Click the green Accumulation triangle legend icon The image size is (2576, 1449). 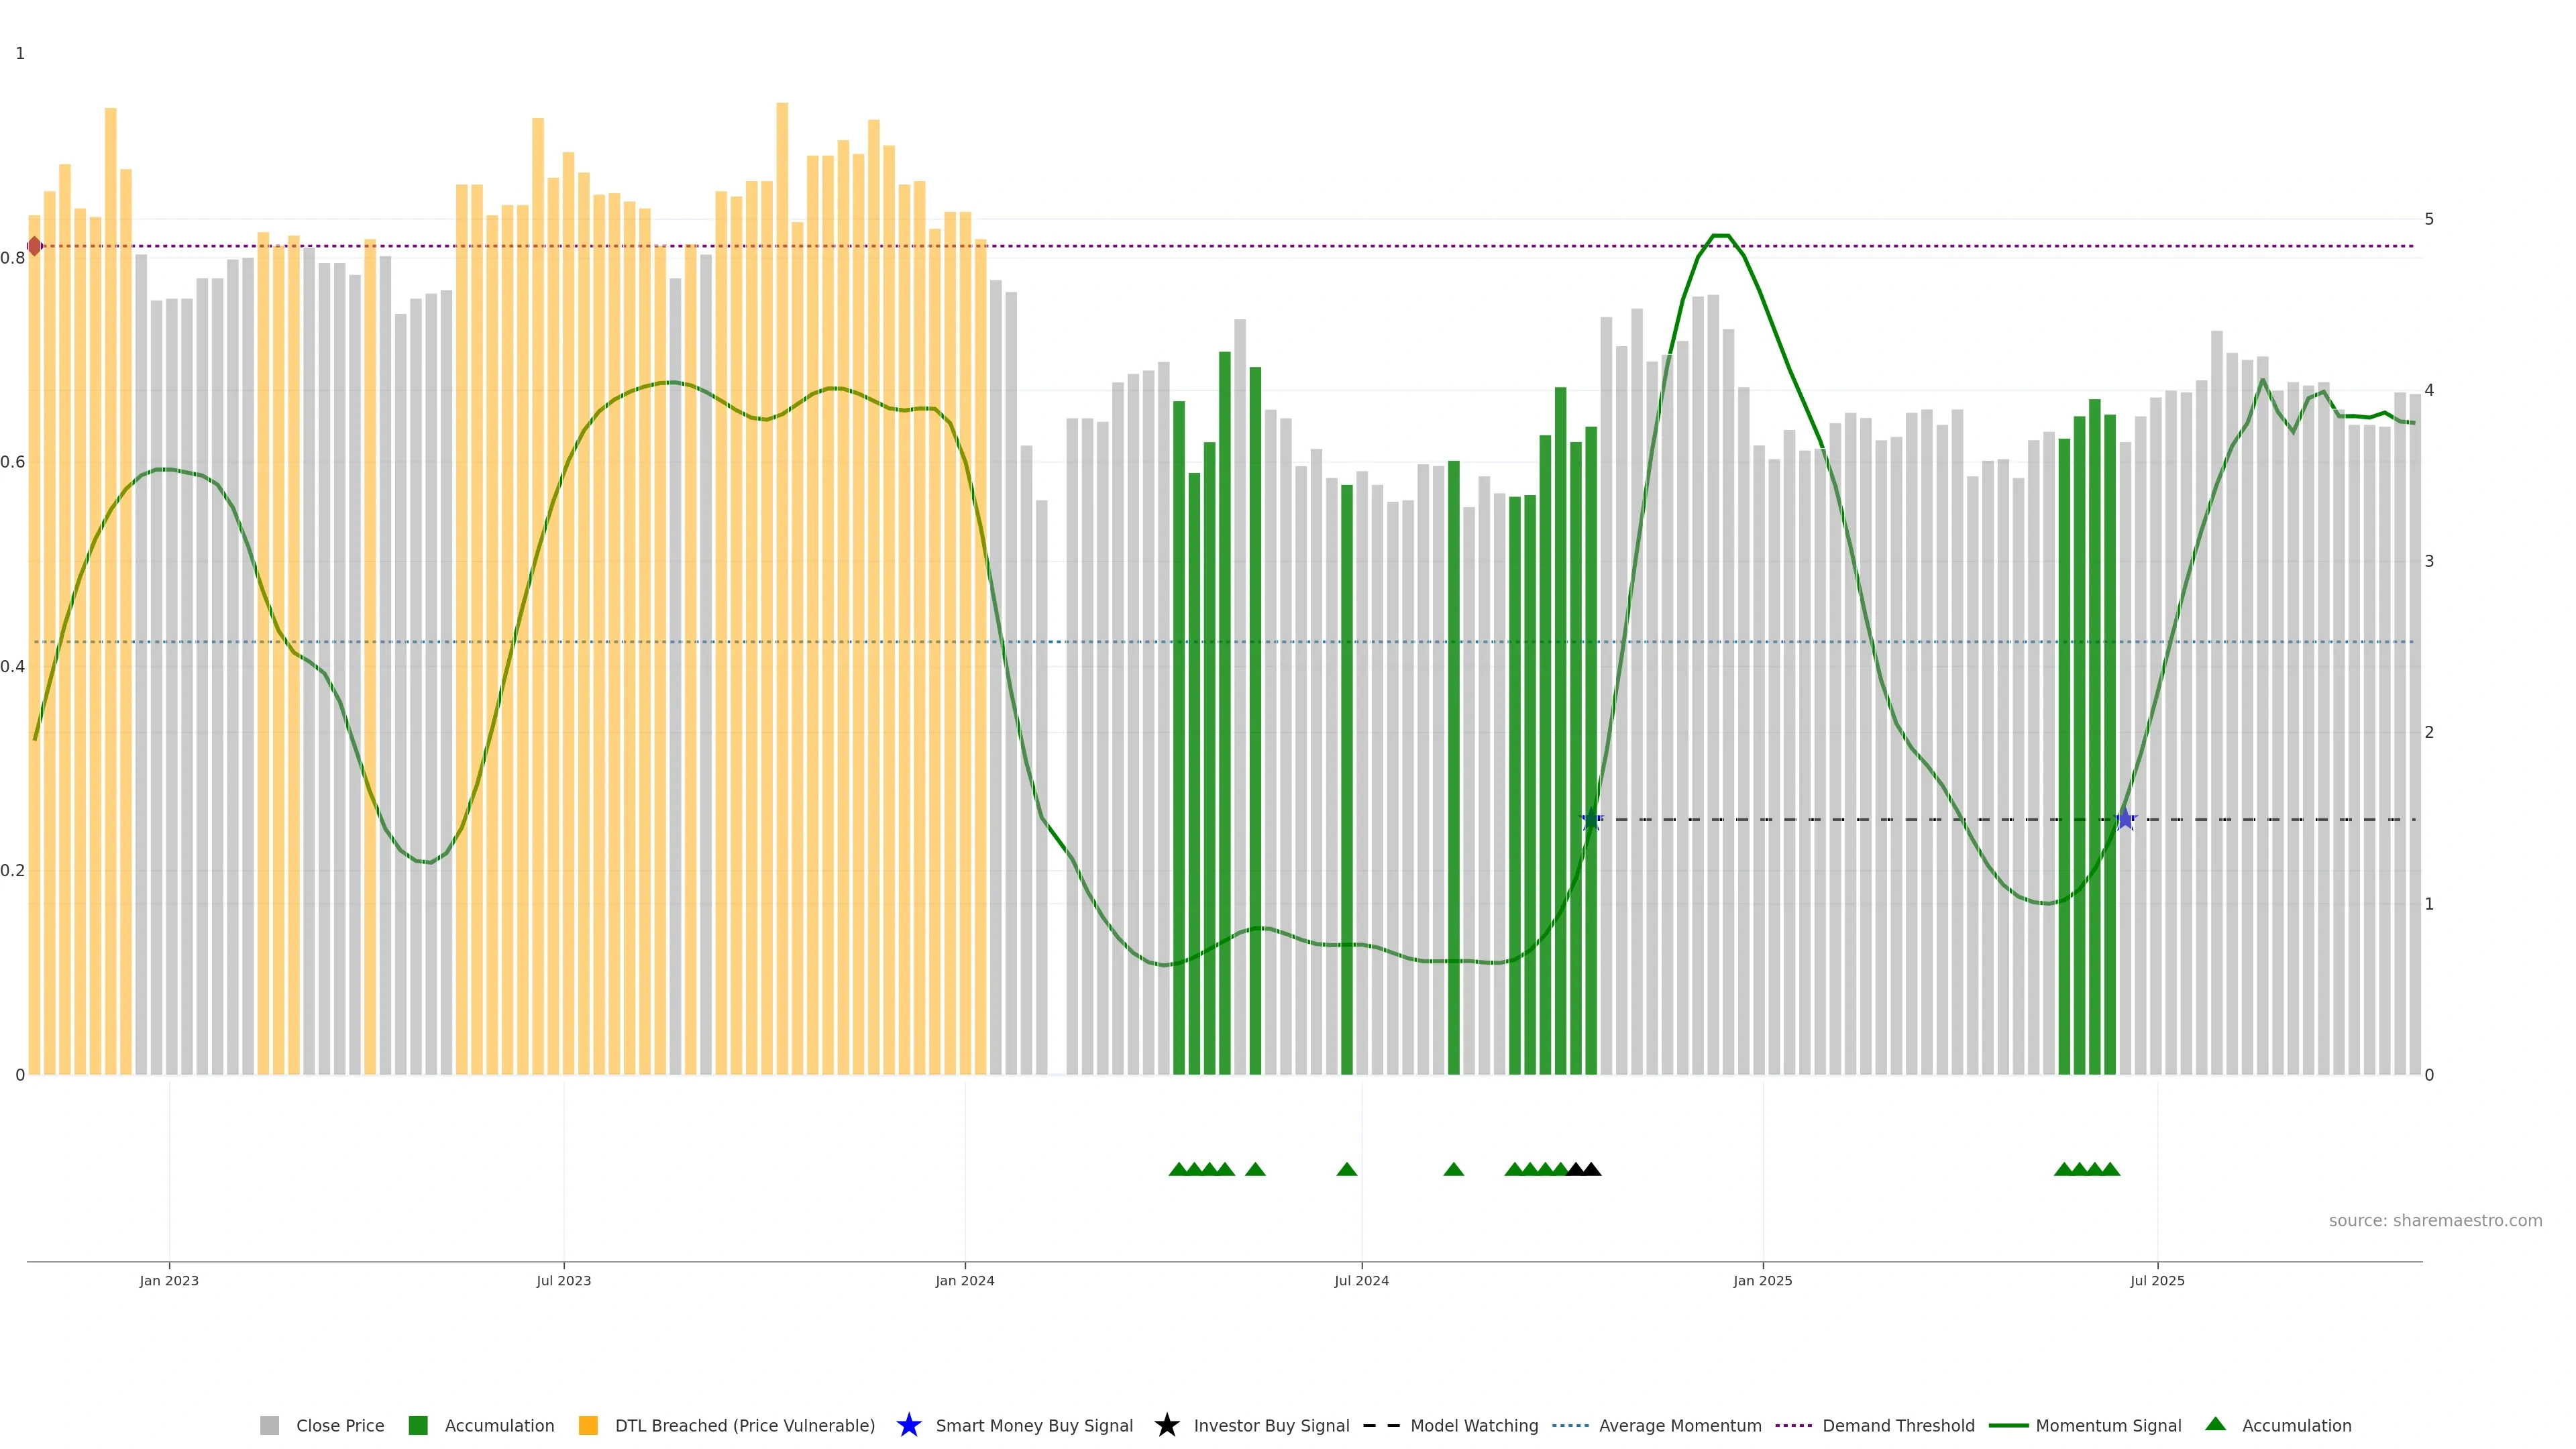(x=2215, y=1424)
